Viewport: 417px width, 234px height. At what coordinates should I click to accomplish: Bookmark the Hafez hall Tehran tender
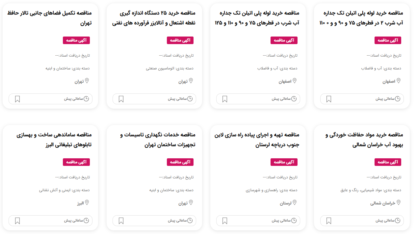[17, 99]
